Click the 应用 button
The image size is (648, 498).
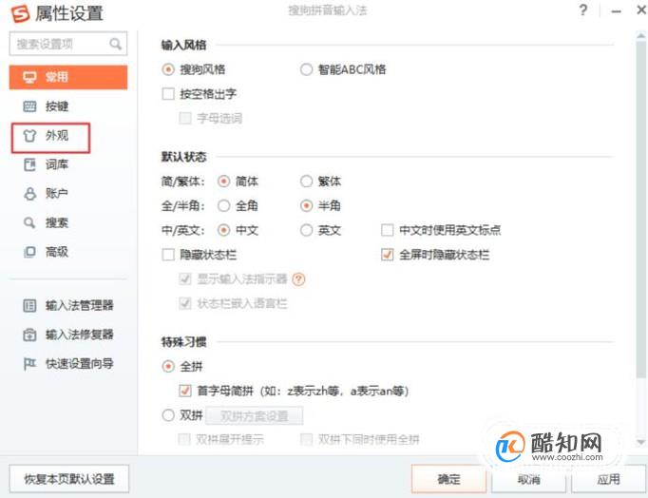point(609,479)
